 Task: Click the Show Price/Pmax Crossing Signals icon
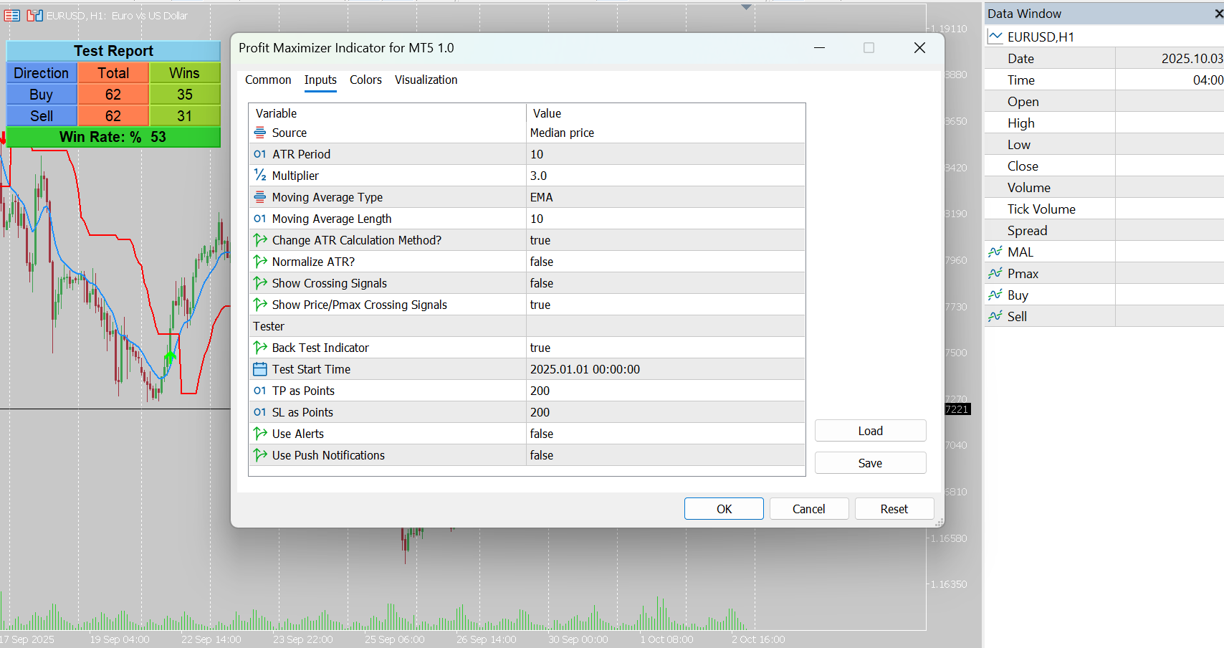tap(260, 305)
